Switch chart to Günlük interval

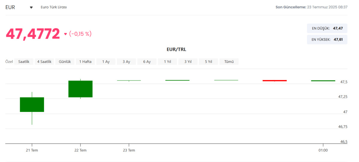65,62
